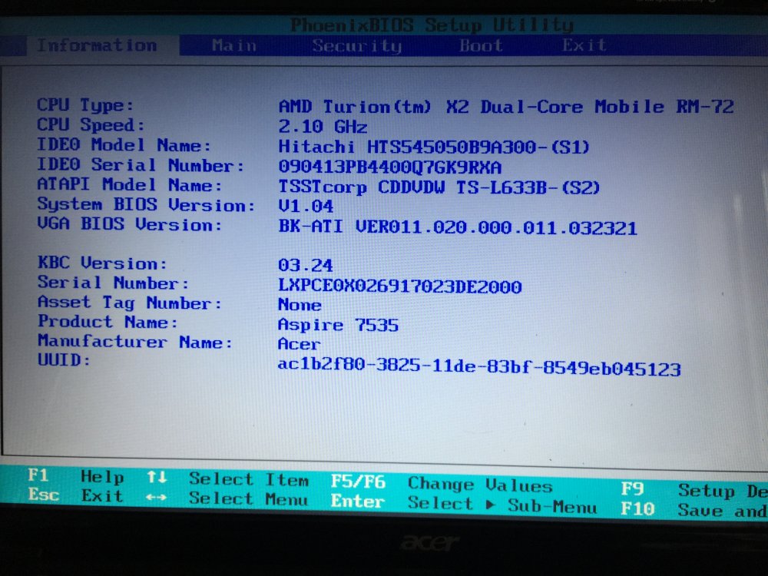Click the Asset Tag Number label
768x576 pixels.
(130, 303)
